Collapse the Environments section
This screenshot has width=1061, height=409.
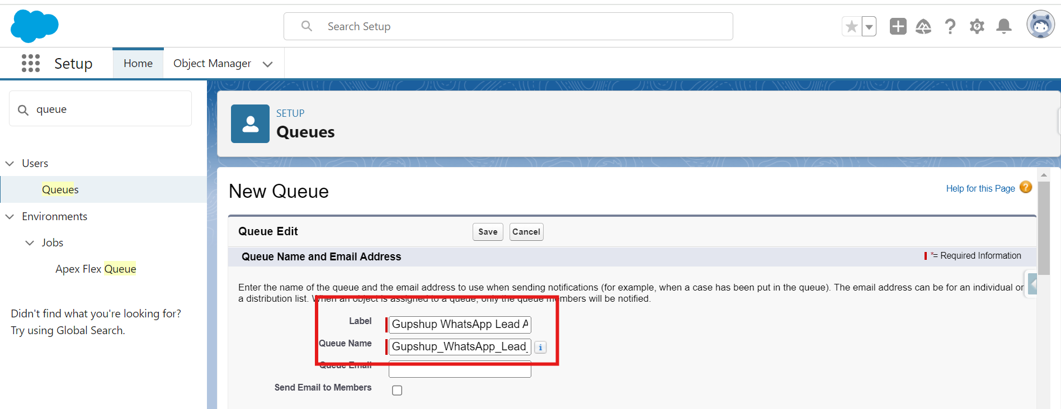[10, 216]
